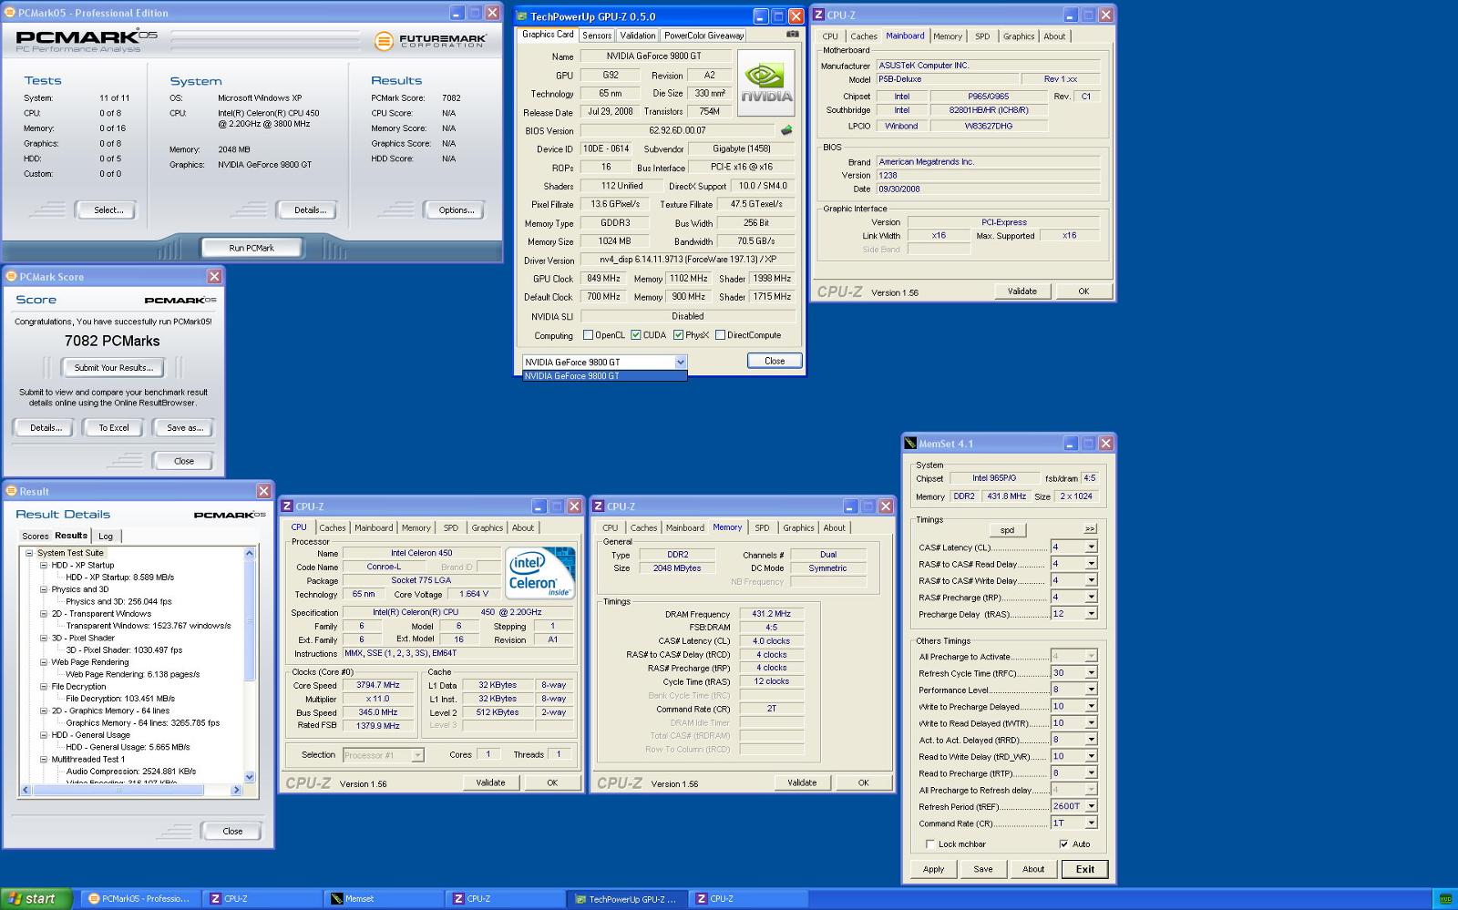Image resolution: width=1458 pixels, height=910 pixels.
Task: Open Caches tab in memory CPU-Z window
Action: click(643, 528)
